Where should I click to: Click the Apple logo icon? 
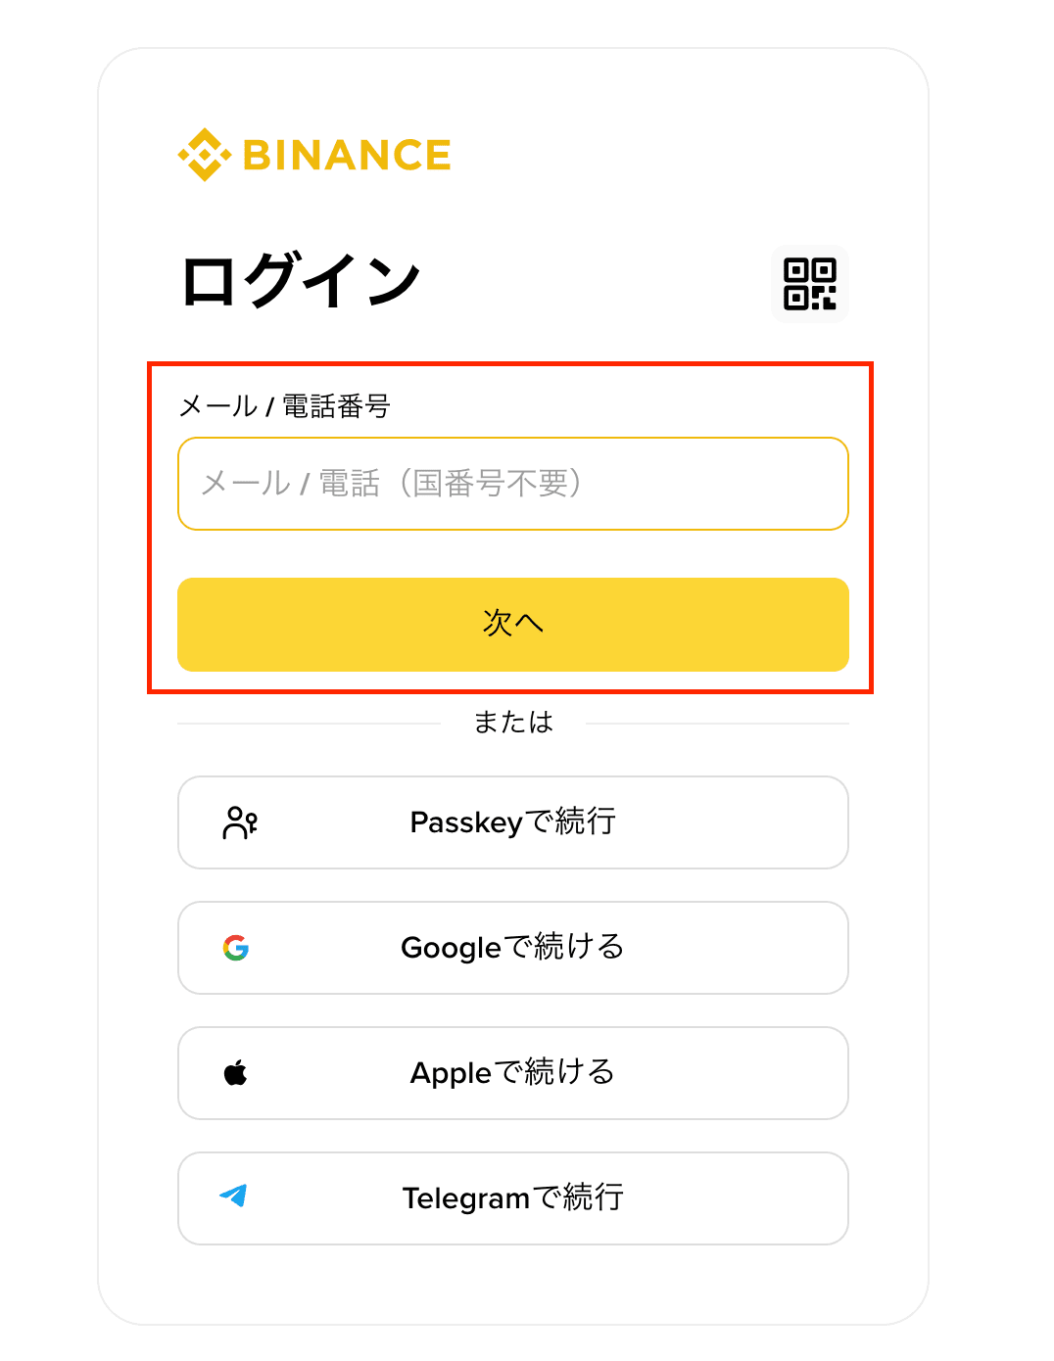(x=237, y=1073)
